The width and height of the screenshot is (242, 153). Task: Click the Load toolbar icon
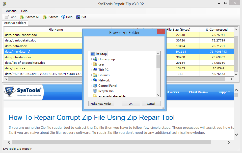point(7,17)
